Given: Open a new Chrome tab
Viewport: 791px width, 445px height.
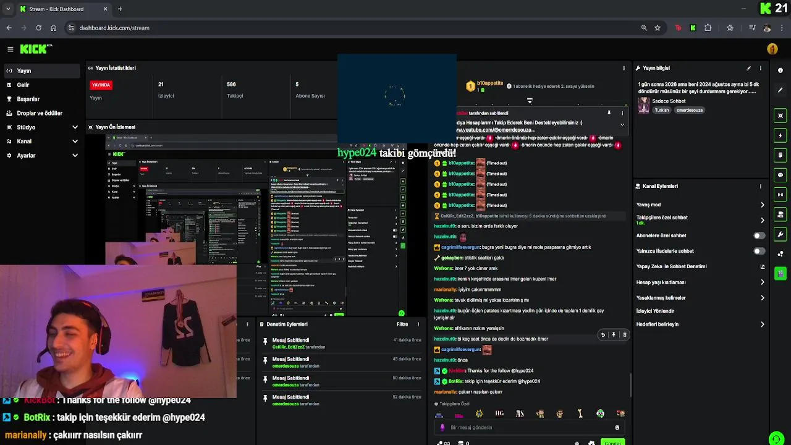Looking at the screenshot, I should 120,9.
